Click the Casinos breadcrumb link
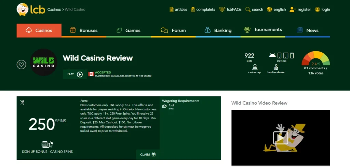This screenshot has height=167, width=350. click(x=54, y=9)
